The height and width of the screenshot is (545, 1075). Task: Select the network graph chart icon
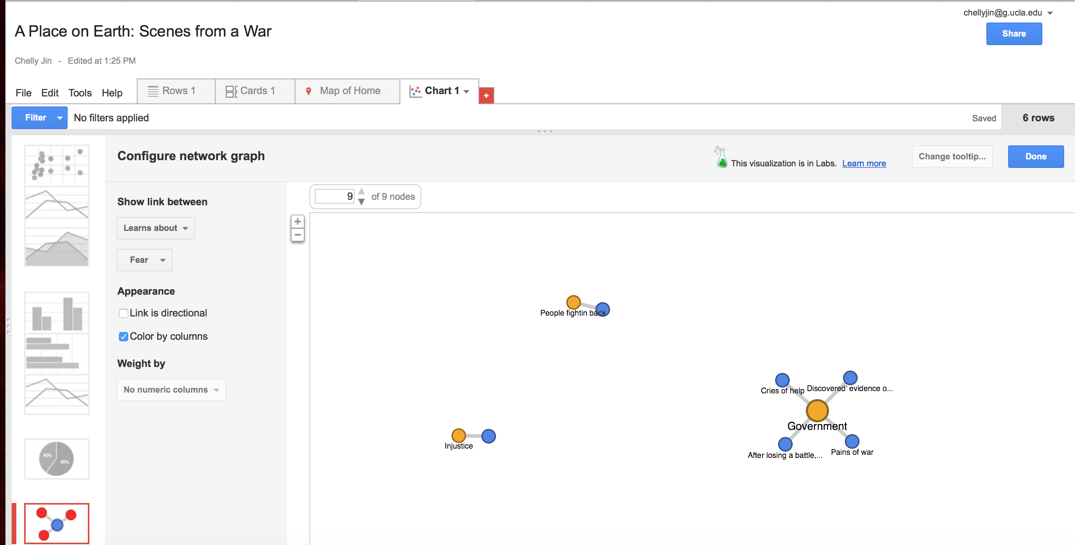[57, 523]
